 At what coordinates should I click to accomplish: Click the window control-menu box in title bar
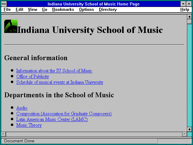click(x=4, y=4)
